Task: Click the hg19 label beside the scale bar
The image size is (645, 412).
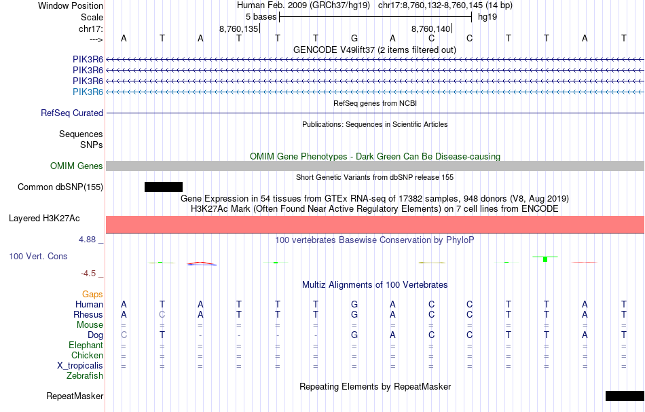Action: (x=487, y=17)
